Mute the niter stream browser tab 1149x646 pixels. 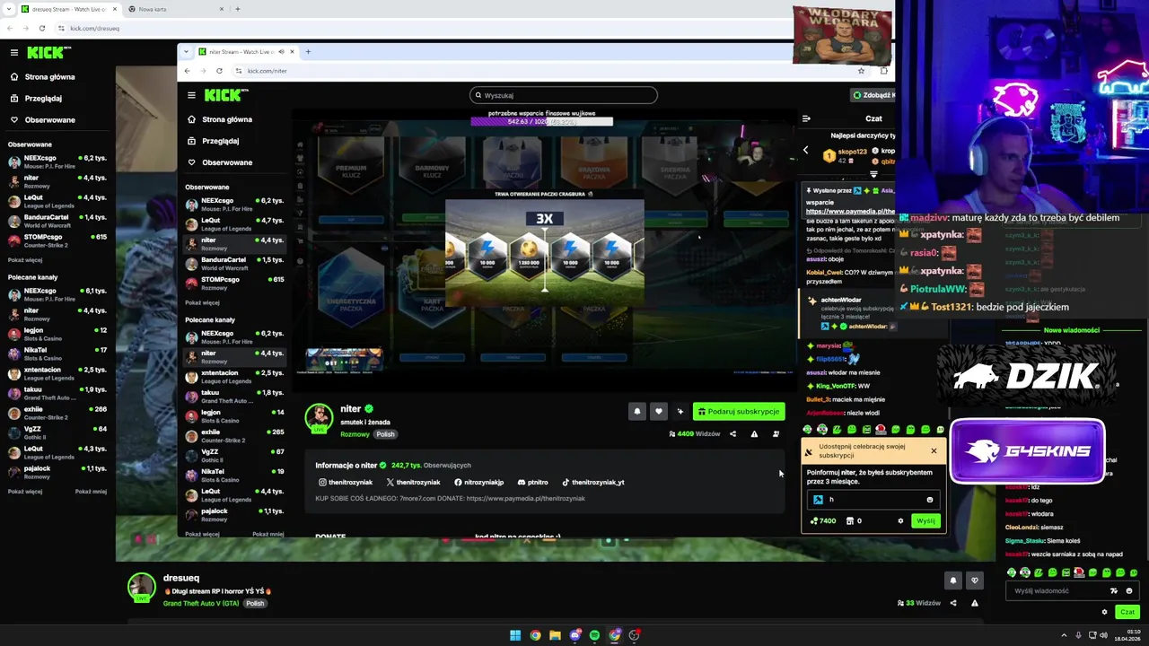(x=281, y=51)
